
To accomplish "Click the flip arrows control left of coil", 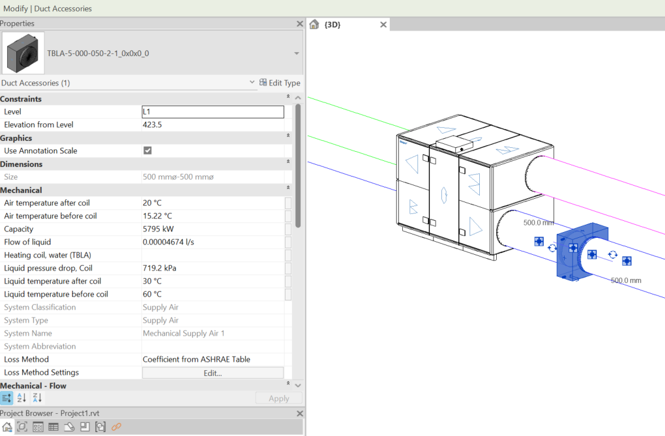I will pyautogui.click(x=552, y=248).
